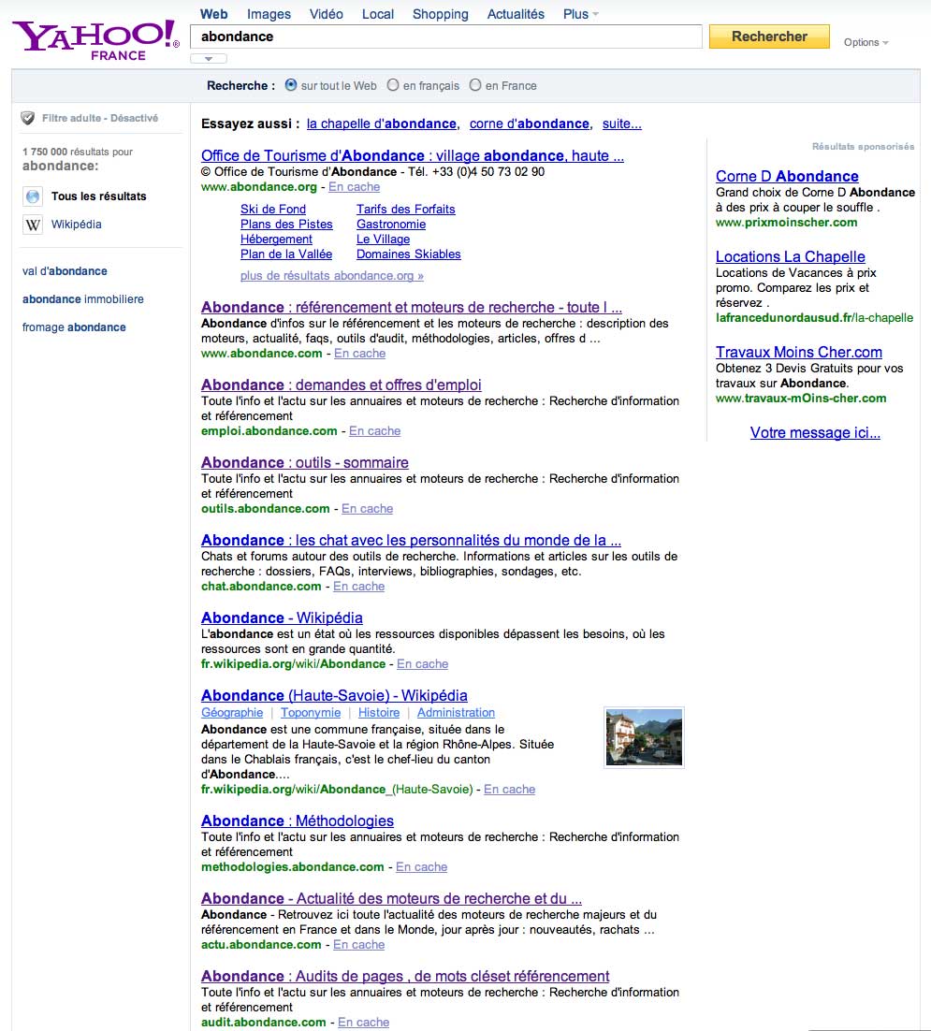This screenshot has height=1031, width=931.
Task: Select 'Tous les résultats' in sidebar
Action: (x=98, y=196)
